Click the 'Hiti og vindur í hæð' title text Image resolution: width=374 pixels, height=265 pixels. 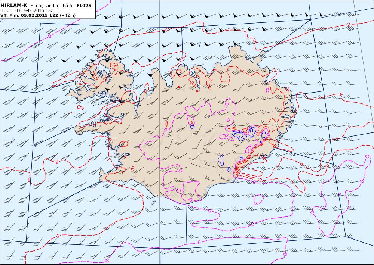52,6
